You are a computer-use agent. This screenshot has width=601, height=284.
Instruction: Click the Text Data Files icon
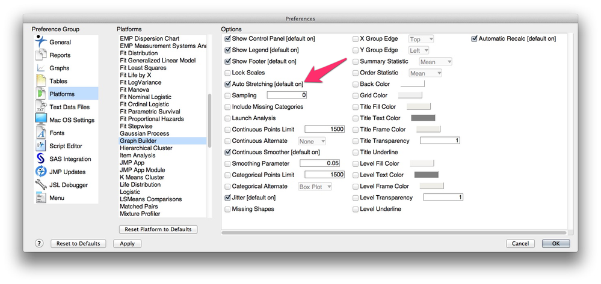[41, 107]
